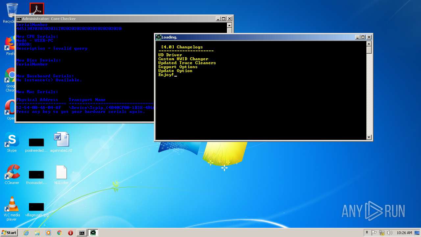This screenshot has height=237, width=421.
Task: Open Opera from the taskbar
Action: pos(70,233)
